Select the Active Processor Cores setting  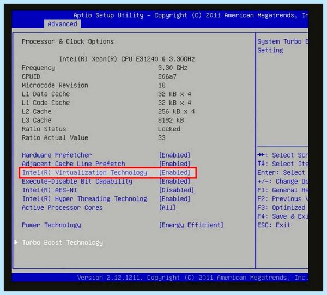tap(62, 208)
